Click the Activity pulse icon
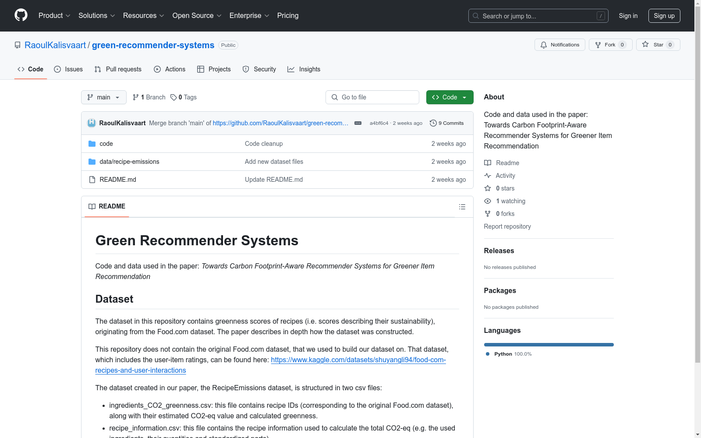701x438 pixels. (488, 176)
